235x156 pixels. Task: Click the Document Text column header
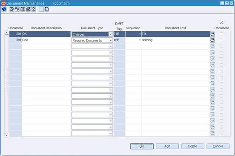pos(175,28)
